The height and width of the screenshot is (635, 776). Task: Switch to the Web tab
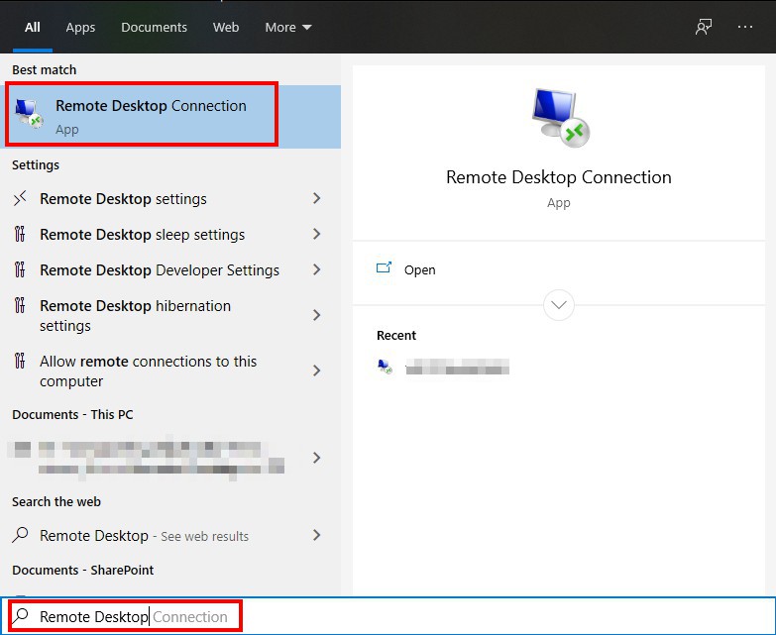[226, 27]
